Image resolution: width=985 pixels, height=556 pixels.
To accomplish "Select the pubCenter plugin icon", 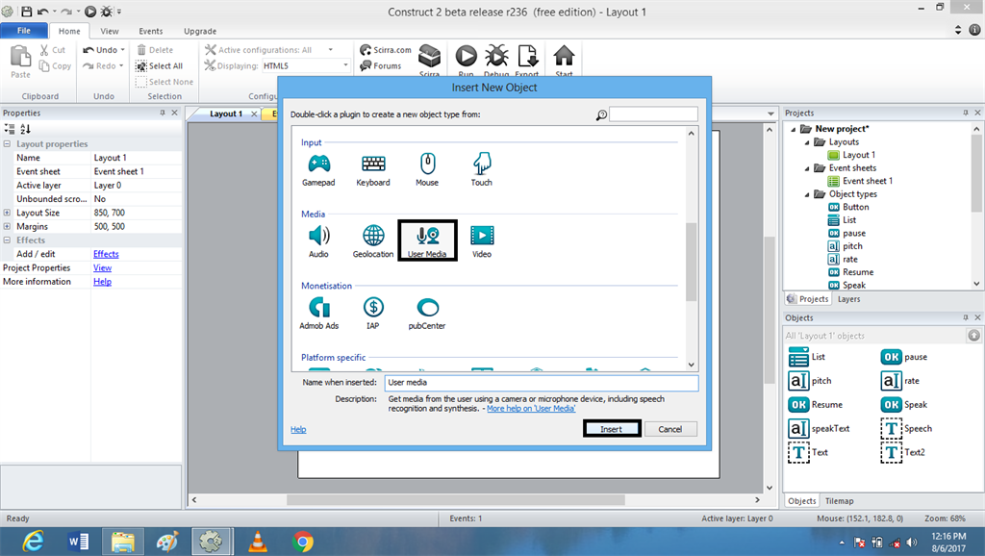I will [427, 307].
